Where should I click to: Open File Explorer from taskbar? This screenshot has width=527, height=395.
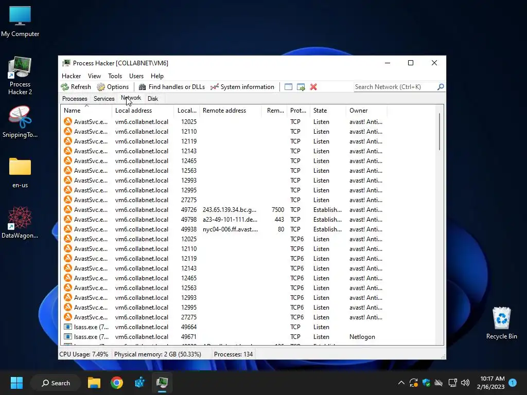94,383
